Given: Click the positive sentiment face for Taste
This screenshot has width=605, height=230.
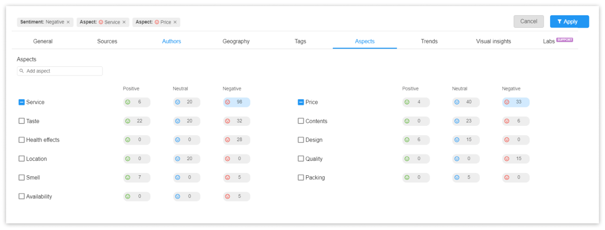Looking at the screenshot, I should (128, 121).
